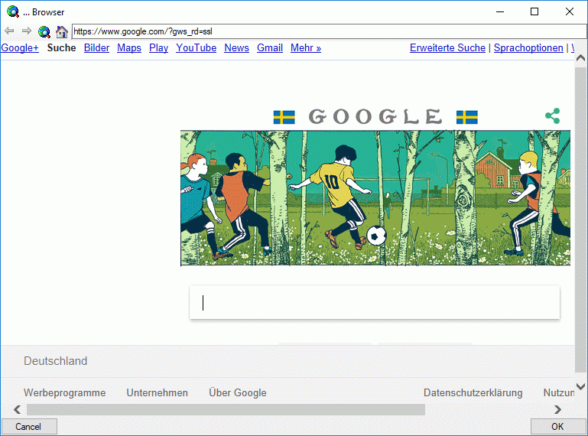The width and height of the screenshot is (588, 436).
Task: Click the Google search input box
Action: click(375, 302)
